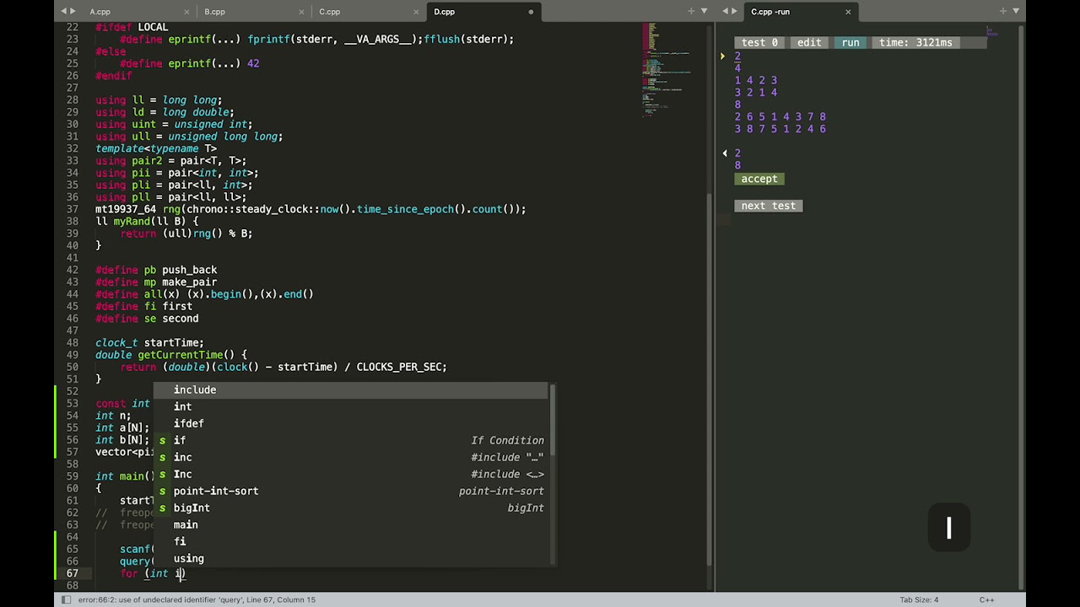Collapse test input fold arrow
This screenshot has width=1080, height=607.
point(722,56)
